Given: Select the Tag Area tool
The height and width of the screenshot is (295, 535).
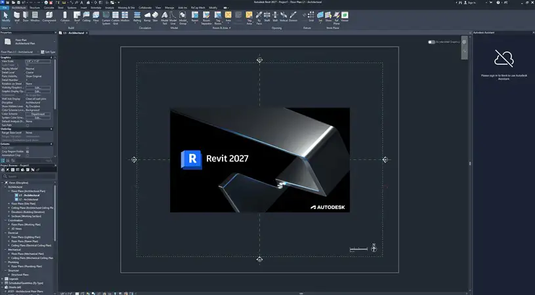Looking at the screenshot, I should tap(249, 18).
